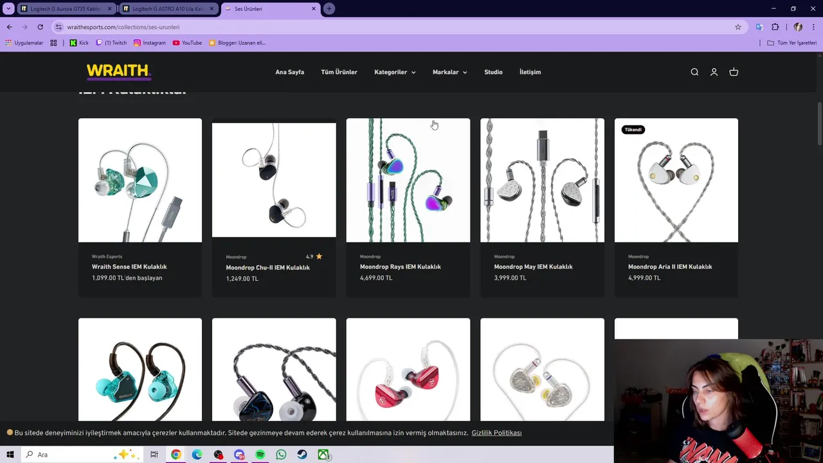Open the Gizlilik Politikası cookie link
823x463 pixels.
point(496,433)
